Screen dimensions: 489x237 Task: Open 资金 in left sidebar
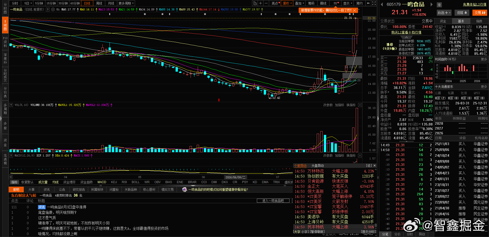pyautogui.click(x=5, y=143)
